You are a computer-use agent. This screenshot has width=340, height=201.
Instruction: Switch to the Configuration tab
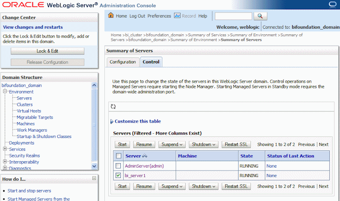click(x=123, y=62)
